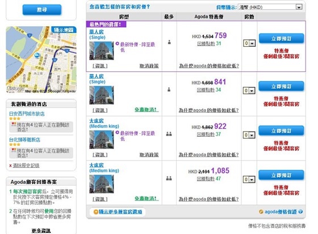Image resolution: width=318 pixels, height=234 pixels.
Task: Click 立即預訂 button for 1,085 room
Action: 281,175
